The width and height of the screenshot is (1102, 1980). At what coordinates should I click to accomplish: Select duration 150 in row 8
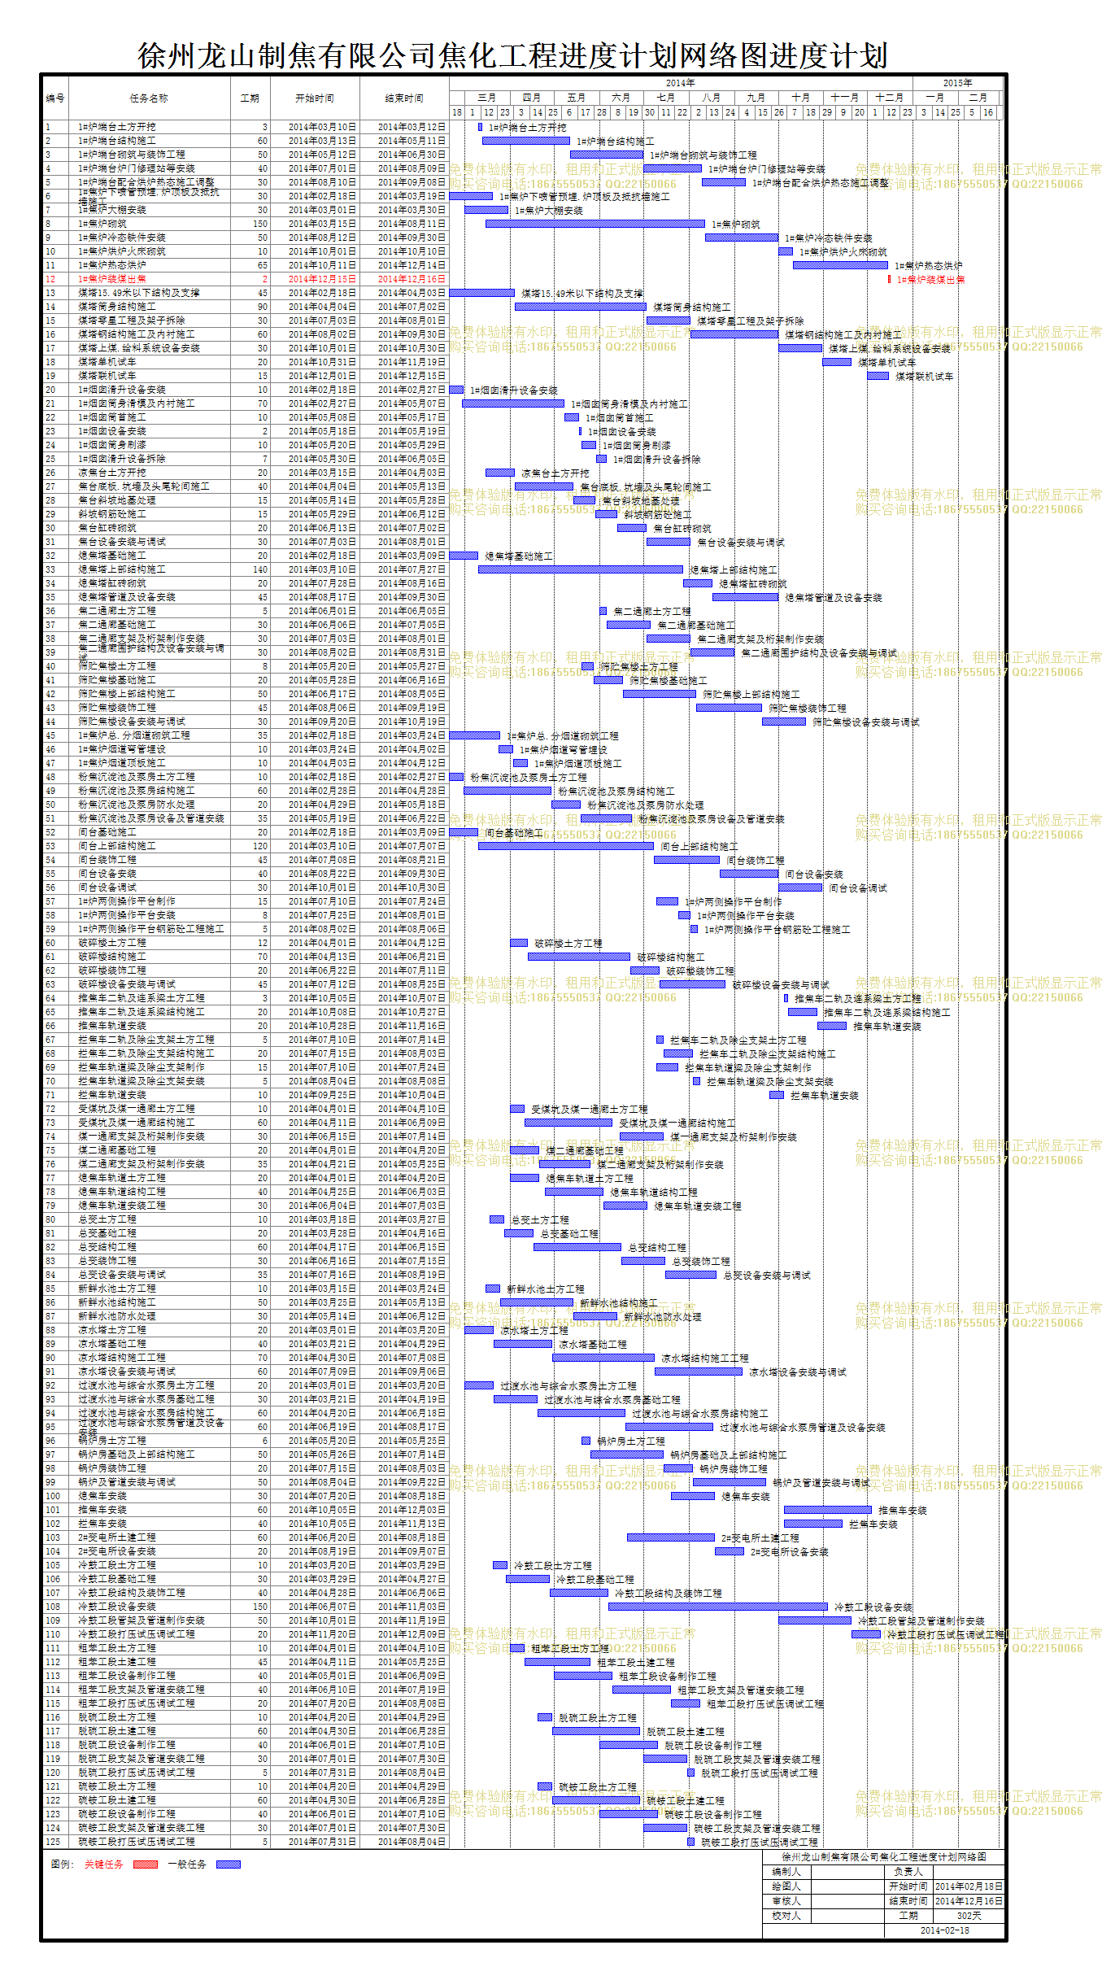pos(259,224)
